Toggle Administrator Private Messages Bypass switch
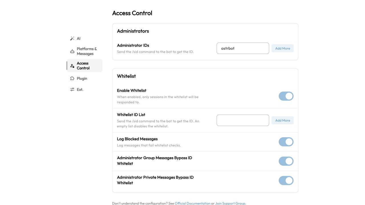The image size is (365, 205). 286,181
